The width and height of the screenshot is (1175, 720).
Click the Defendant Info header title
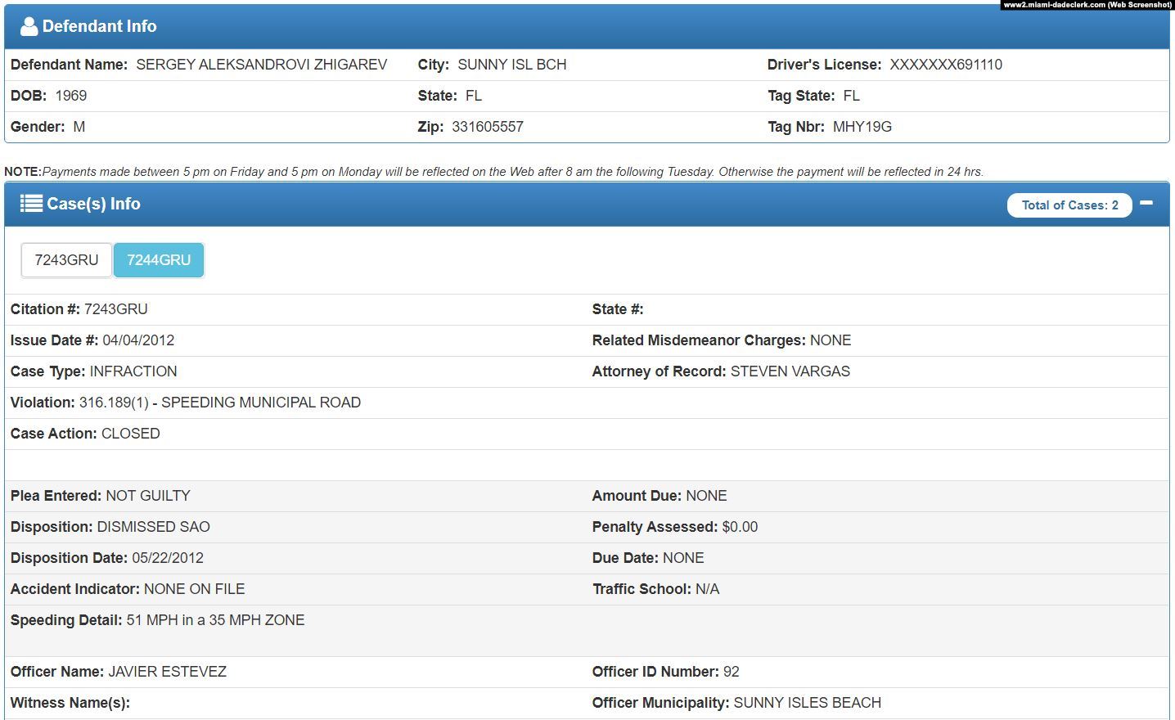[99, 26]
